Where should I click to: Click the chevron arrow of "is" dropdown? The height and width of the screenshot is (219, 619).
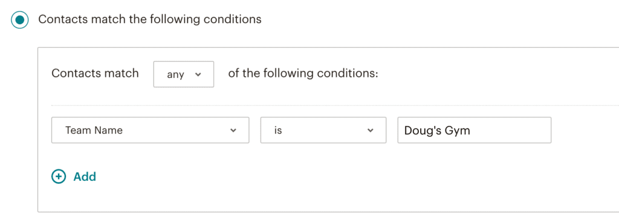click(371, 130)
